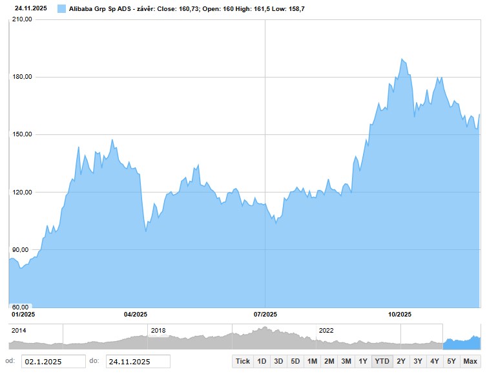Select the Tick time range button
Viewport: 487px width, 374px height.
pos(243,361)
